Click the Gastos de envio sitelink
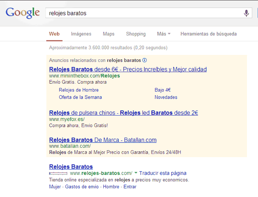This screenshot has width=258, height=197. point(82,187)
